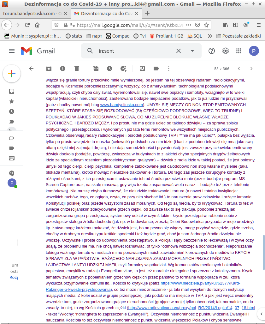This screenshot has width=265, height=324.
Task: Open the www.bandycituska.com link
Action: pos(121,105)
